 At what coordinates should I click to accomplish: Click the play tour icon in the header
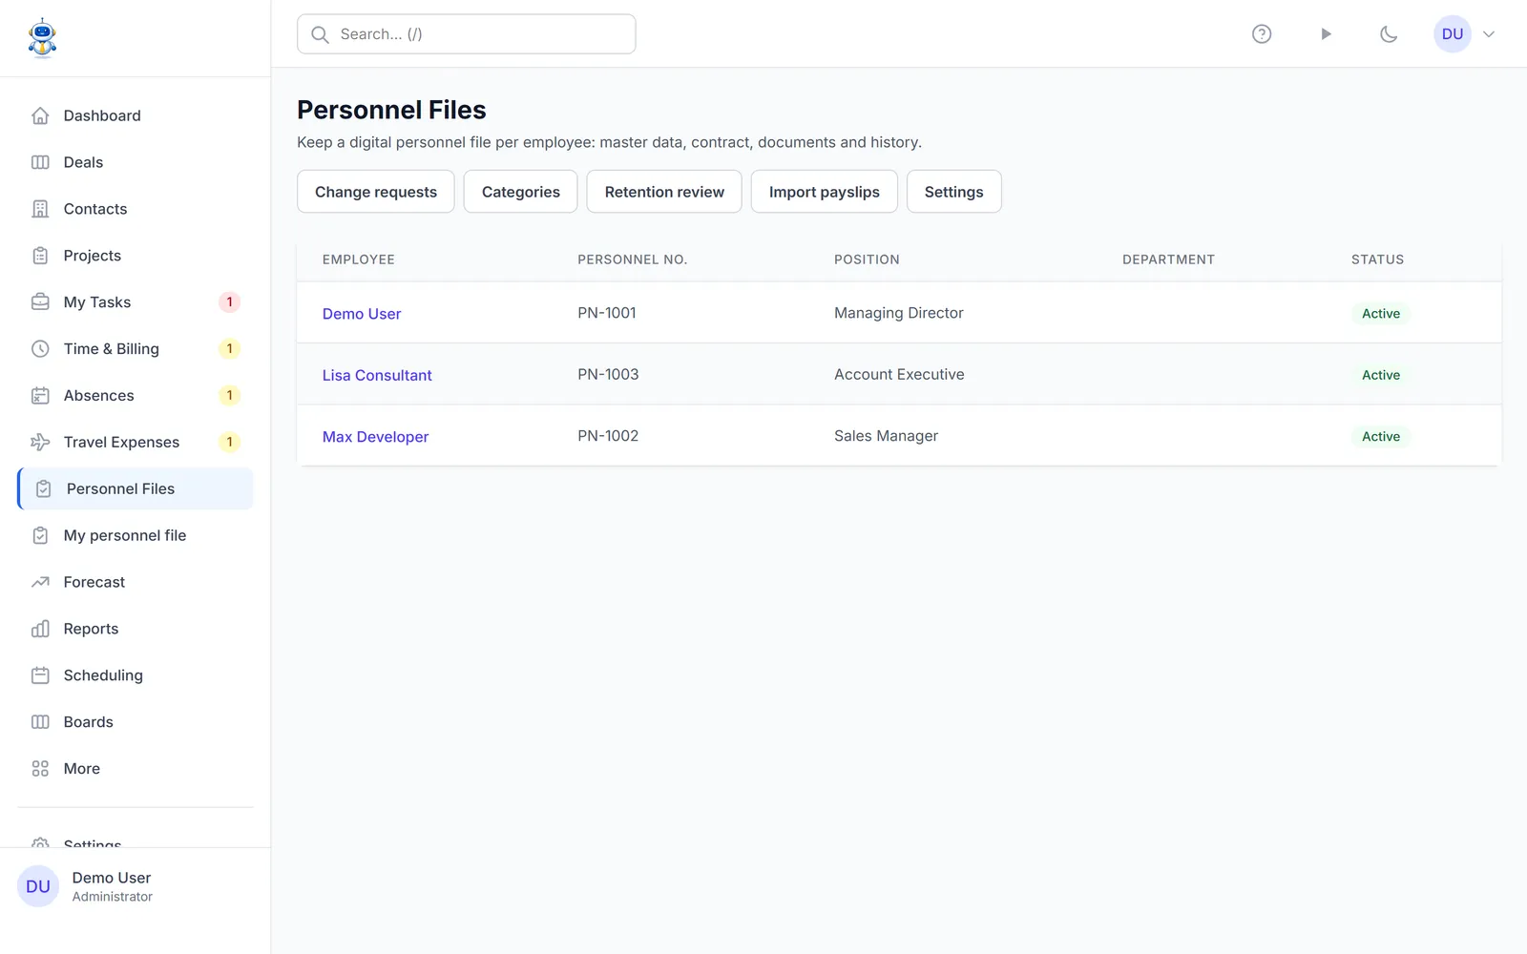tap(1326, 34)
